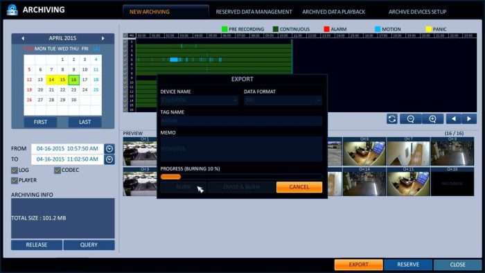Click the QUERY button
485x273 pixels.
coord(89,245)
